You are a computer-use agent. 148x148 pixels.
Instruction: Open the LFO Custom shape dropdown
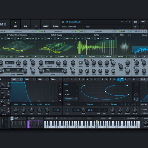pos(102,104)
